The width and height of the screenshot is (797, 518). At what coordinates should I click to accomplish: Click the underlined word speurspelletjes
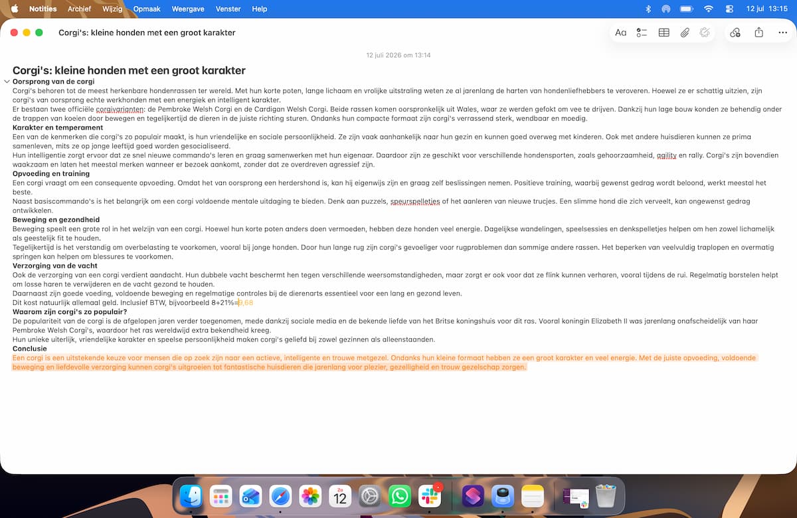point(416,201)
